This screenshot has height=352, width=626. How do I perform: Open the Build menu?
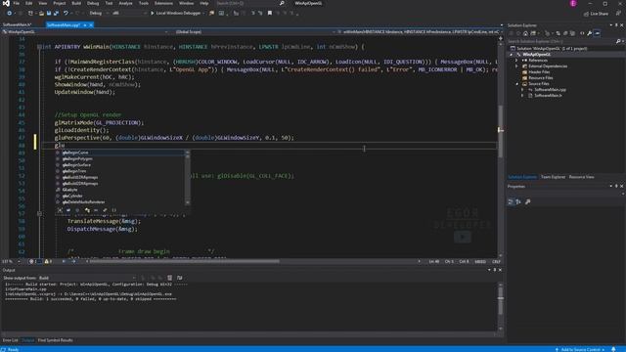[76, 3]
